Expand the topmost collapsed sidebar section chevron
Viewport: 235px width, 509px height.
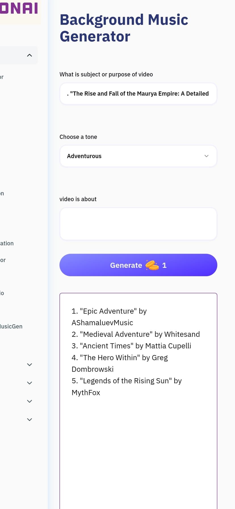click(x=30, y=365)
